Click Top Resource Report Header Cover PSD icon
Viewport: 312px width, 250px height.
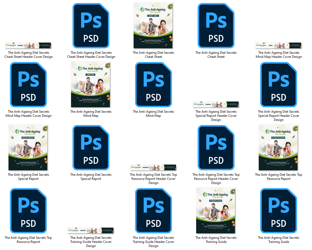tap(216, 148)
